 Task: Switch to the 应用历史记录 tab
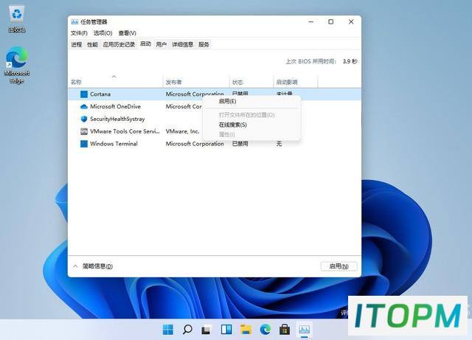tap(119, 44)
